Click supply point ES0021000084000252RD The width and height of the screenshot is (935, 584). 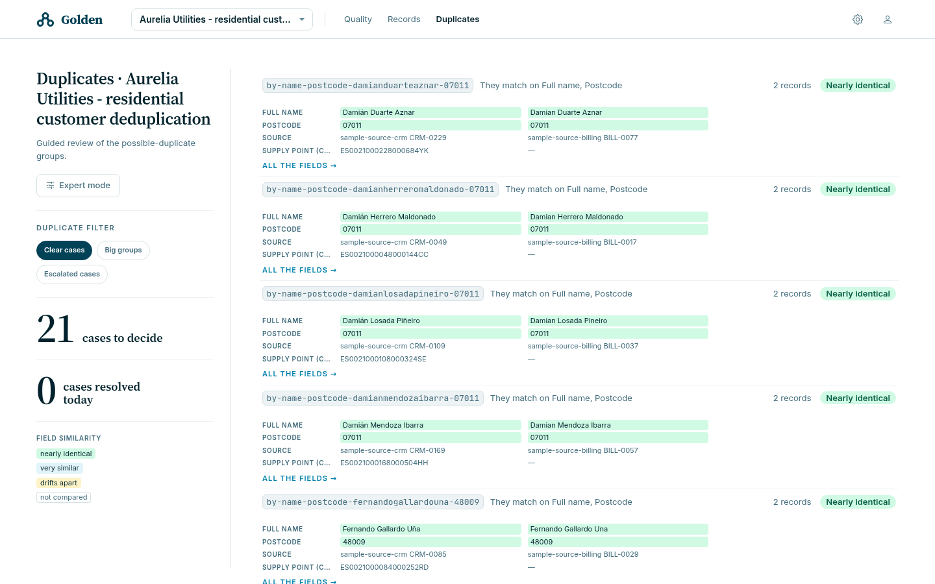384,568
